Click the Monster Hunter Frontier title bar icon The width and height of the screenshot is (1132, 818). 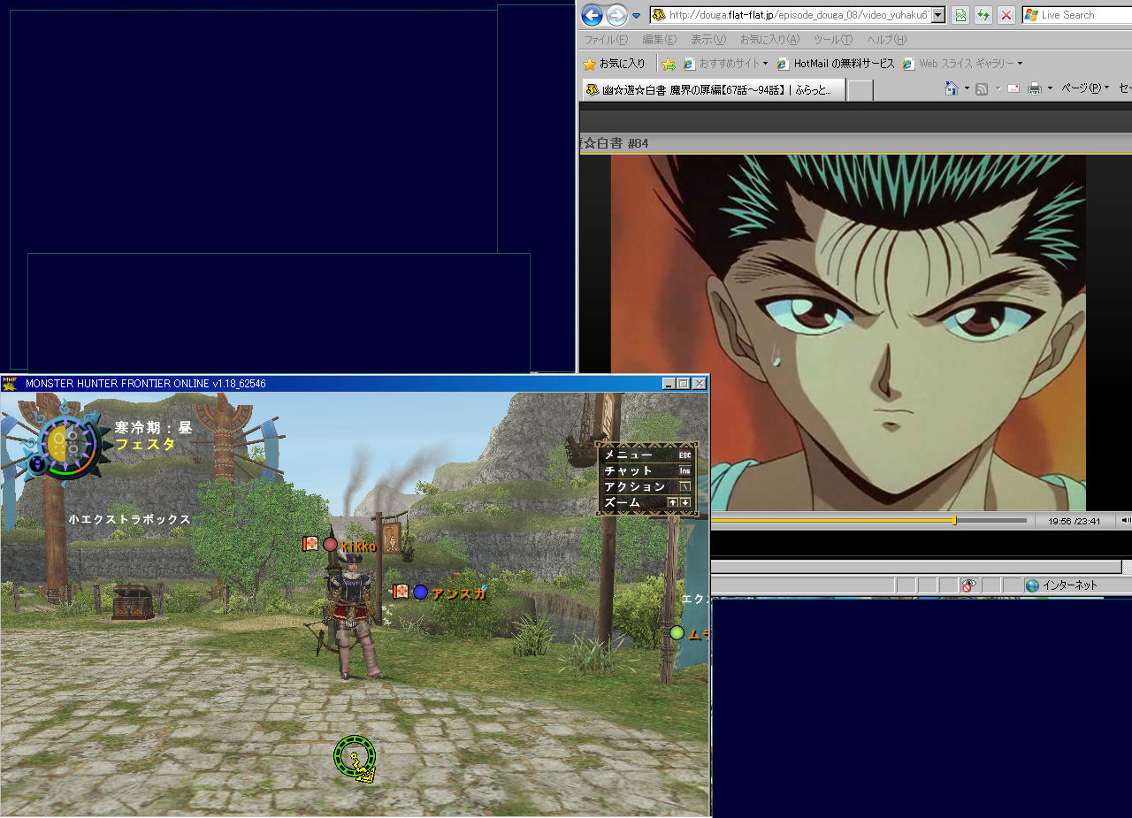10,383
